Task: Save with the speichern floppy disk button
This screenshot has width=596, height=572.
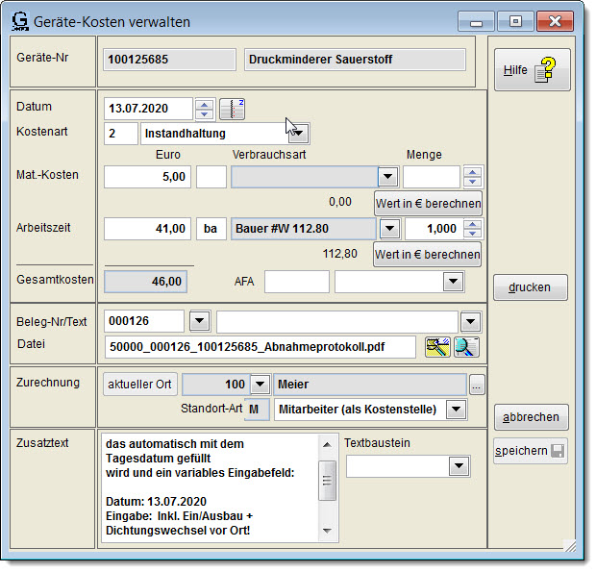Action: coord(531,451)
